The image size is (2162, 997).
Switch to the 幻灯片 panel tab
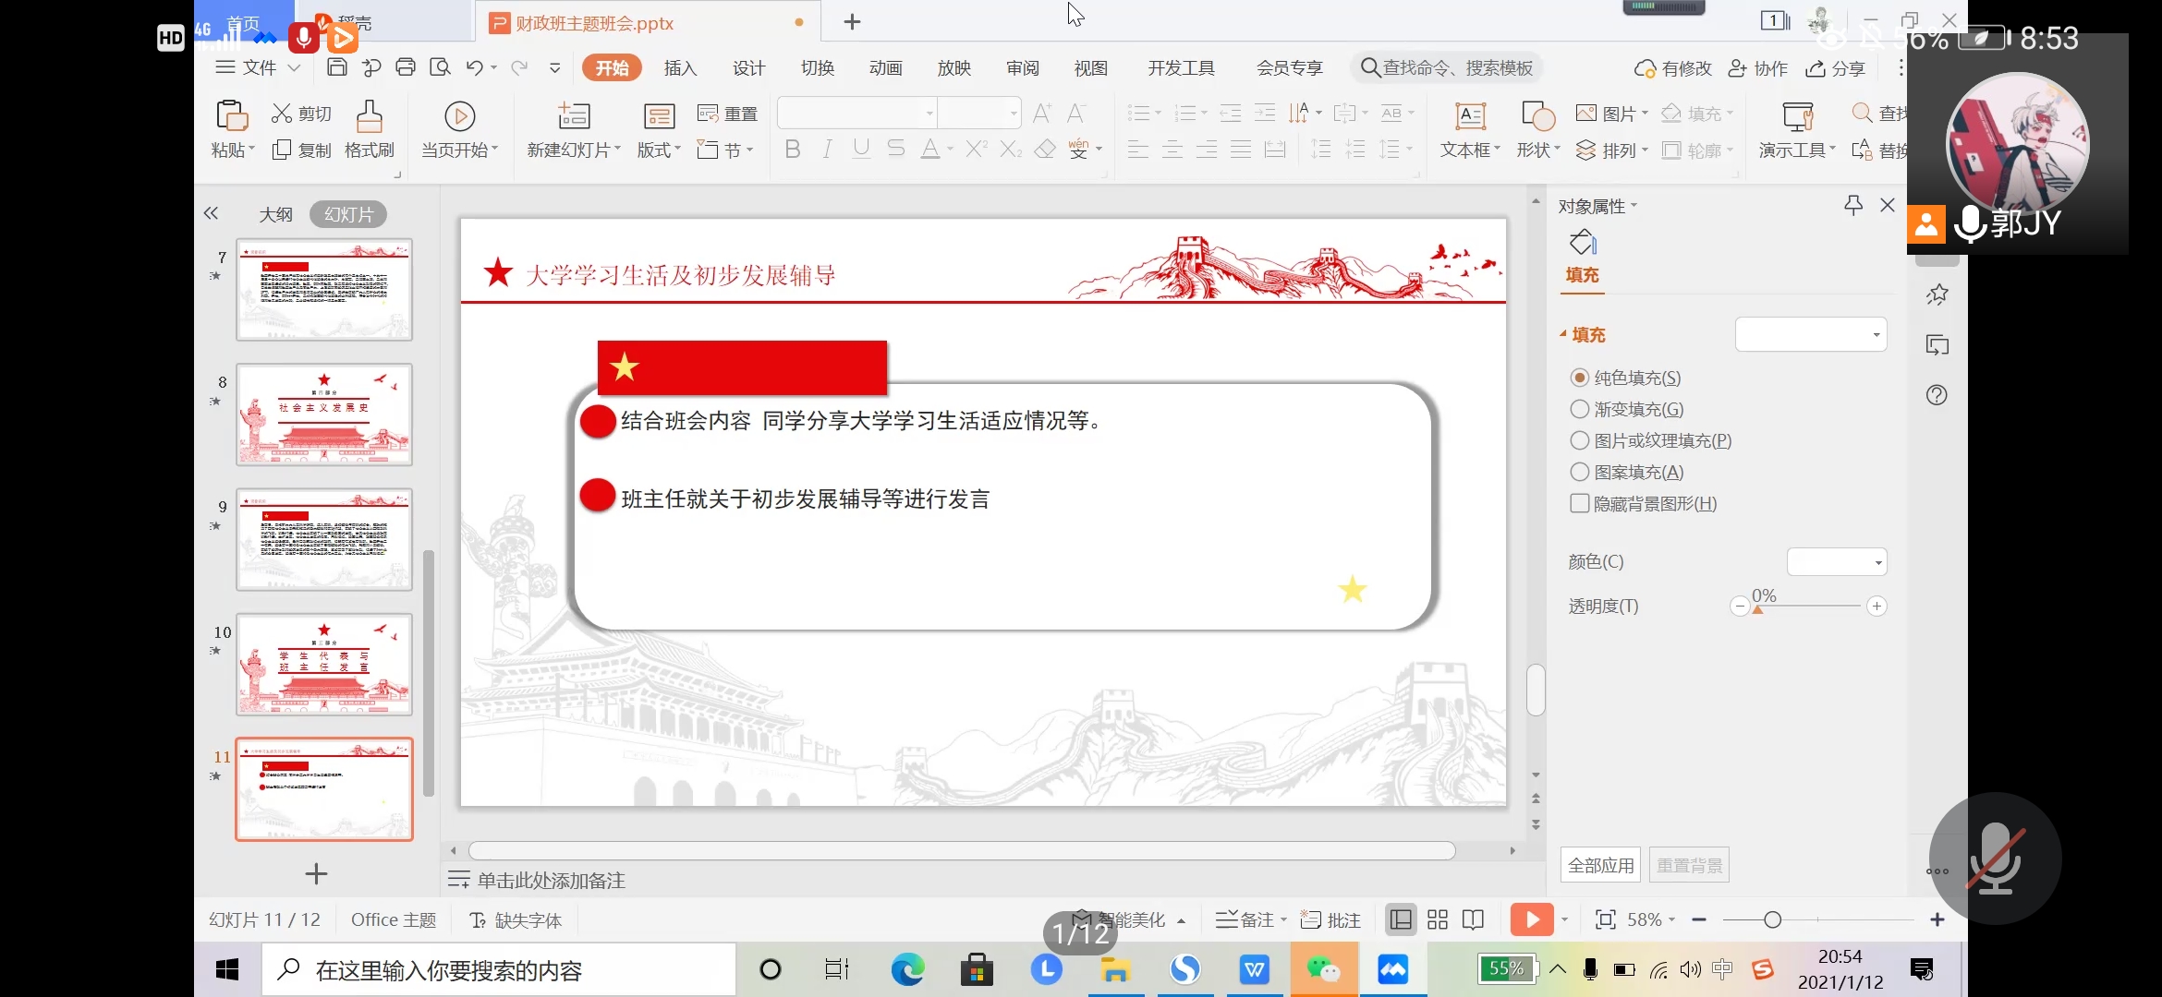[348, 213]
